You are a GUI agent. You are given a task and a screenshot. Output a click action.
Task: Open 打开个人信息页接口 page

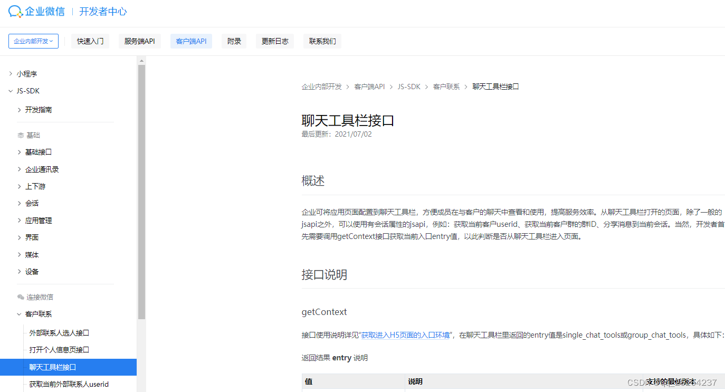(x=59, y=350)
